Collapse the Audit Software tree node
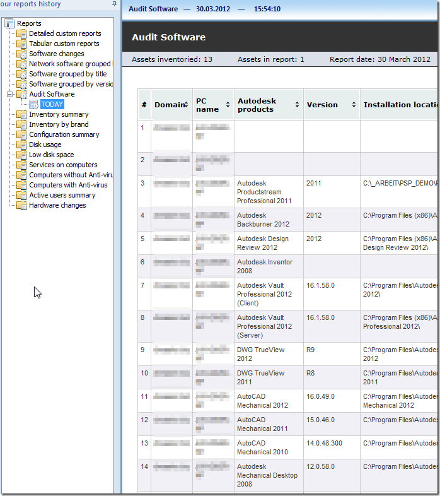Image resolution: width=440 pixels, height=496 pixels. pyautogui.click(x=10, y=94)
